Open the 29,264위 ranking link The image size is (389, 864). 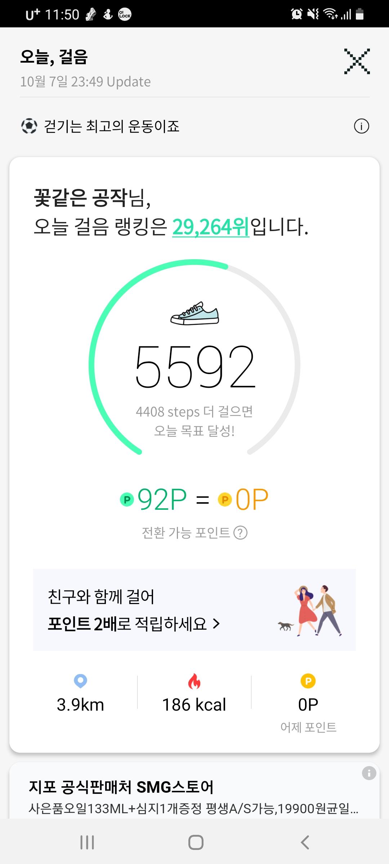pos(211,227)
